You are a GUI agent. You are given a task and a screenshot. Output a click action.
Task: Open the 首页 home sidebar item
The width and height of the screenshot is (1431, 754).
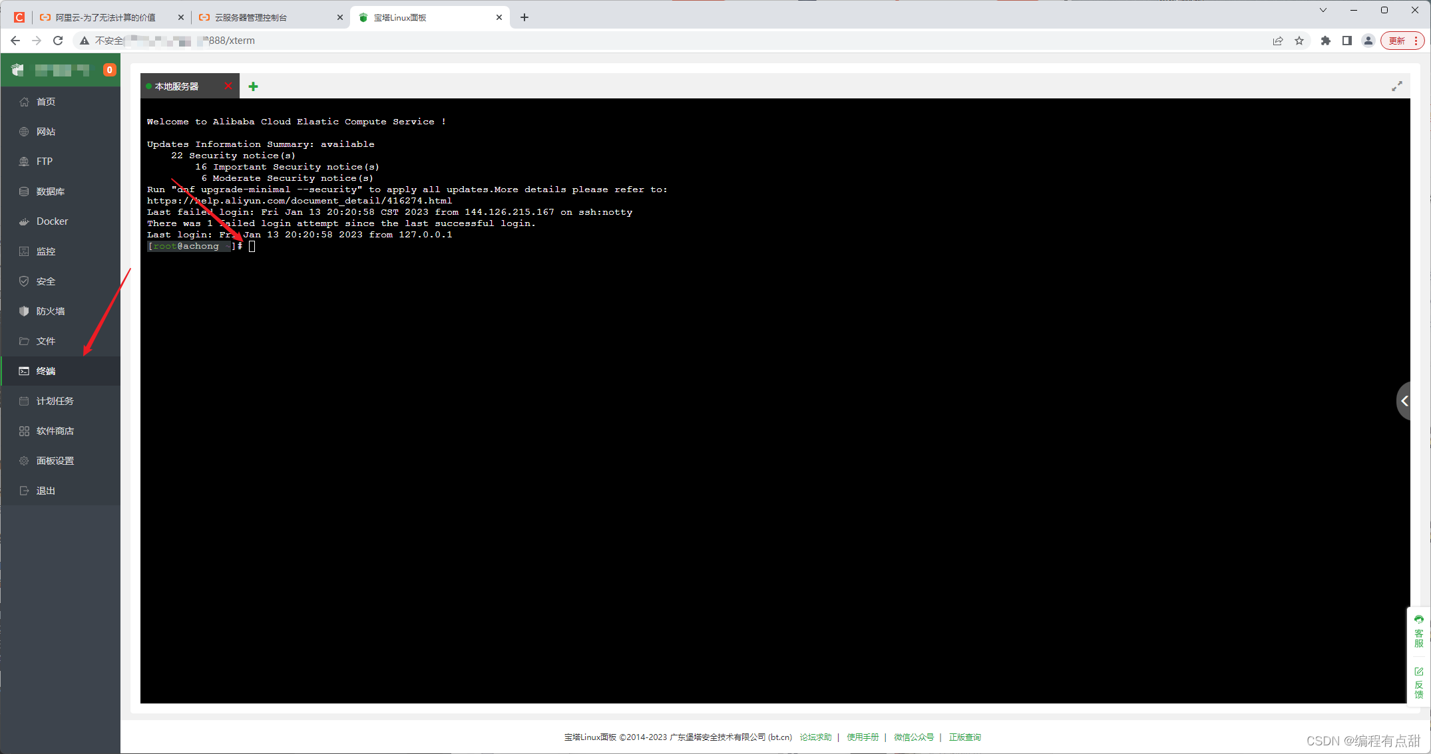click(x=60, y=102)
